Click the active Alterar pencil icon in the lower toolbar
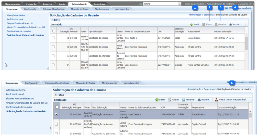The image size is (258, 135). point(170,100)
